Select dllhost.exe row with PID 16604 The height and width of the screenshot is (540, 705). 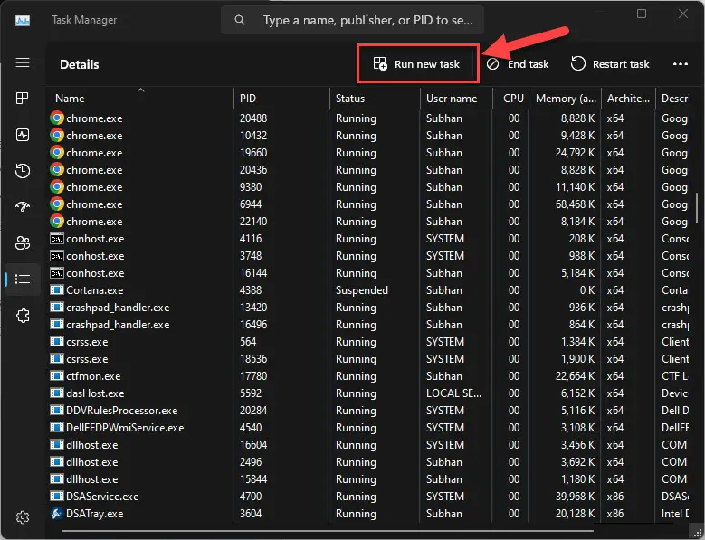point(367,445)
